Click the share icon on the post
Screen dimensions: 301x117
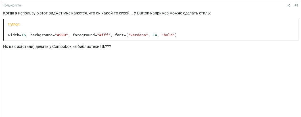[289, 5]
